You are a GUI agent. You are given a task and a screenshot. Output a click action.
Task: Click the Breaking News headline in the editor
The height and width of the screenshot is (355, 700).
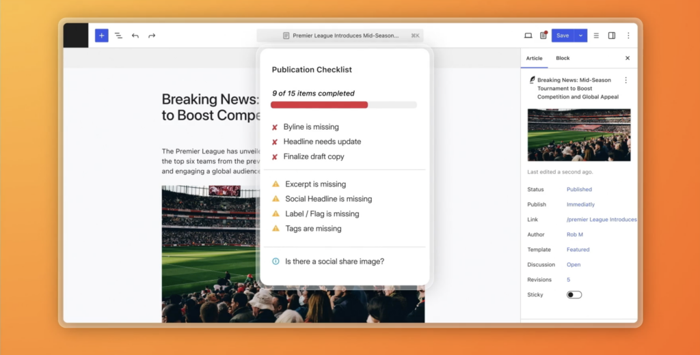210,107
